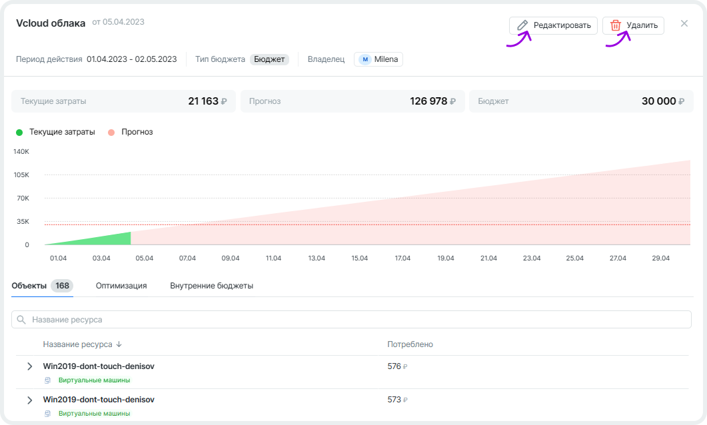Click the pencil icon in Редактировать button
The image size is (707, 425).
coord(523,25)
